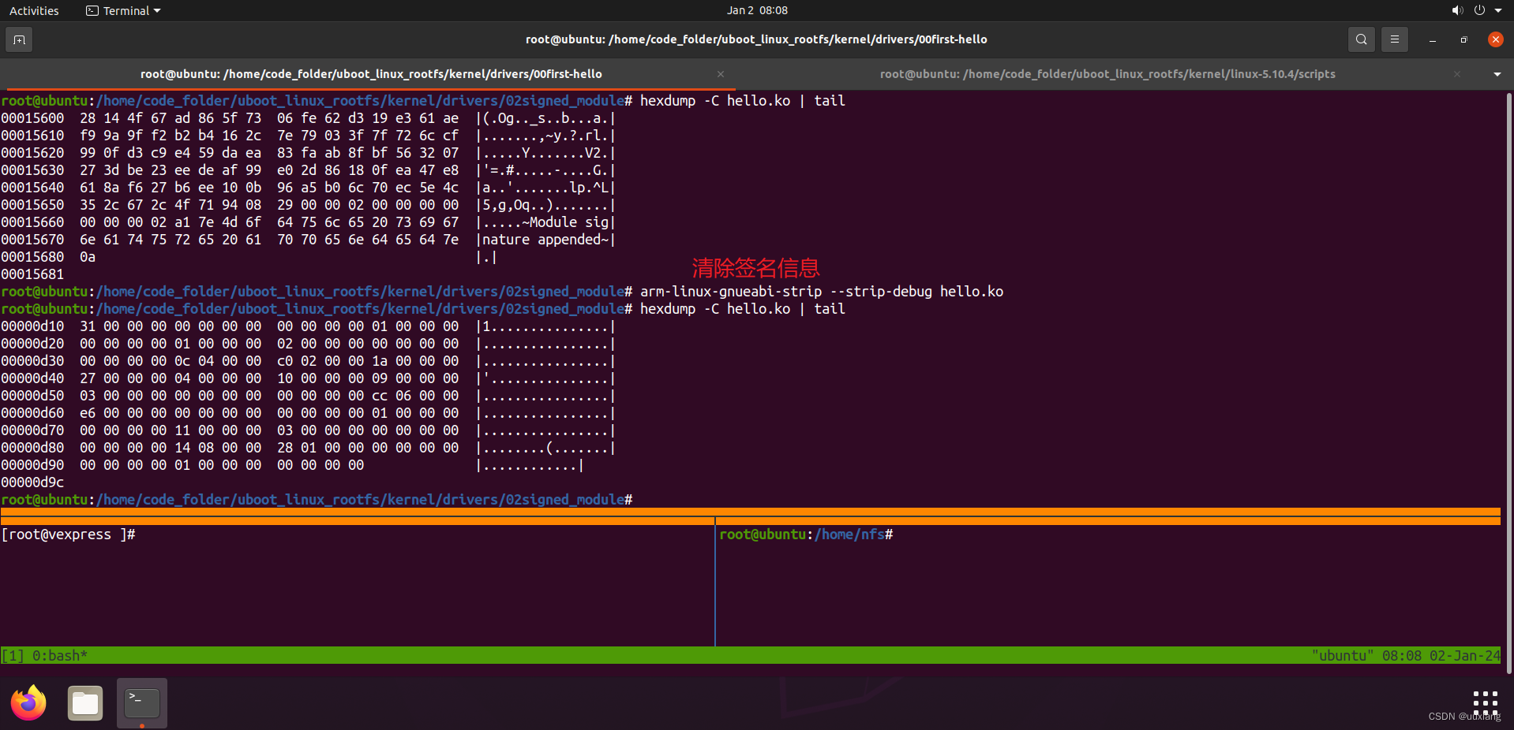Expand the system menu arrow
Screen dimensions: 1514x730
point(1498,10)
